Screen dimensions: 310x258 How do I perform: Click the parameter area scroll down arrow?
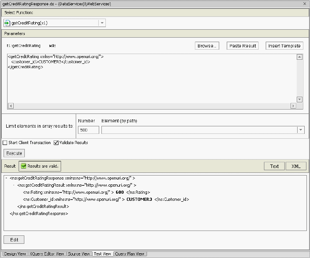click(299, 99)
